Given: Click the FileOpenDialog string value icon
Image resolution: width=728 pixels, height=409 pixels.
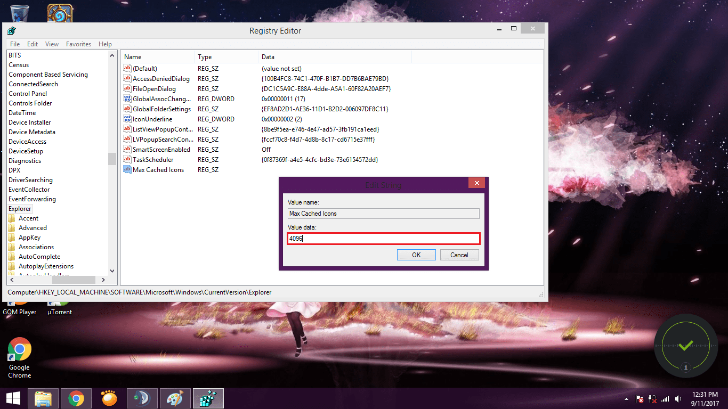Looking at the screenshot, I should 127,89.
